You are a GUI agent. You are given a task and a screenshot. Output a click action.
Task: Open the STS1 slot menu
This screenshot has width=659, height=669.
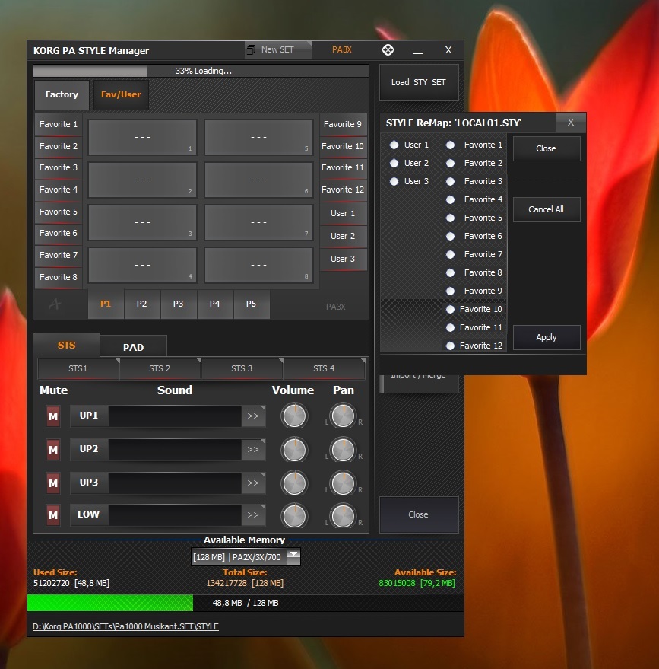(78, 368)
